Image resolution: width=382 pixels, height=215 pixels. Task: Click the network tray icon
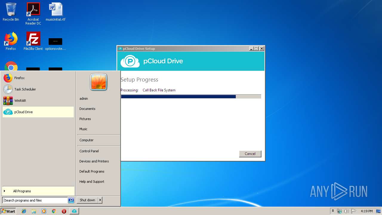339,211
